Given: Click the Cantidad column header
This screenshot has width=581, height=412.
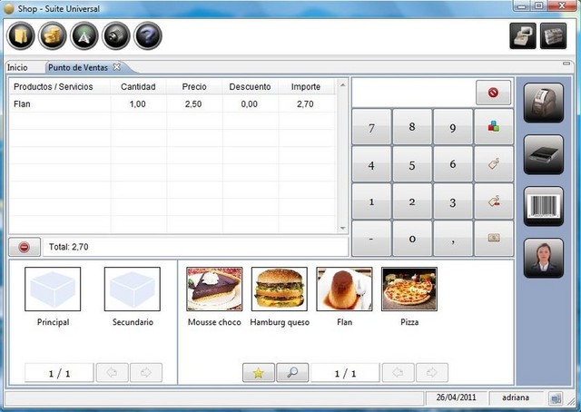Looking at the screenshot, I should (x=138, y=87).
